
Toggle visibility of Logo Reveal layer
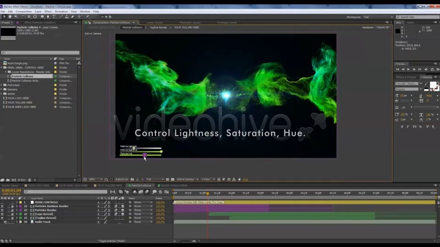(2, 214)
